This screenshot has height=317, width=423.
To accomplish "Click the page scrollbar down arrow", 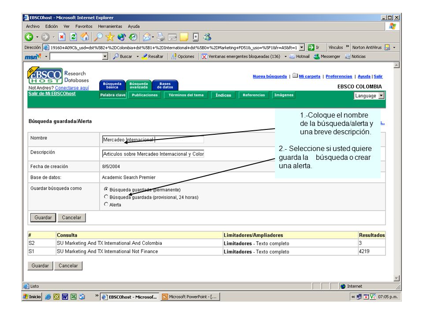I will pos(396,278).
